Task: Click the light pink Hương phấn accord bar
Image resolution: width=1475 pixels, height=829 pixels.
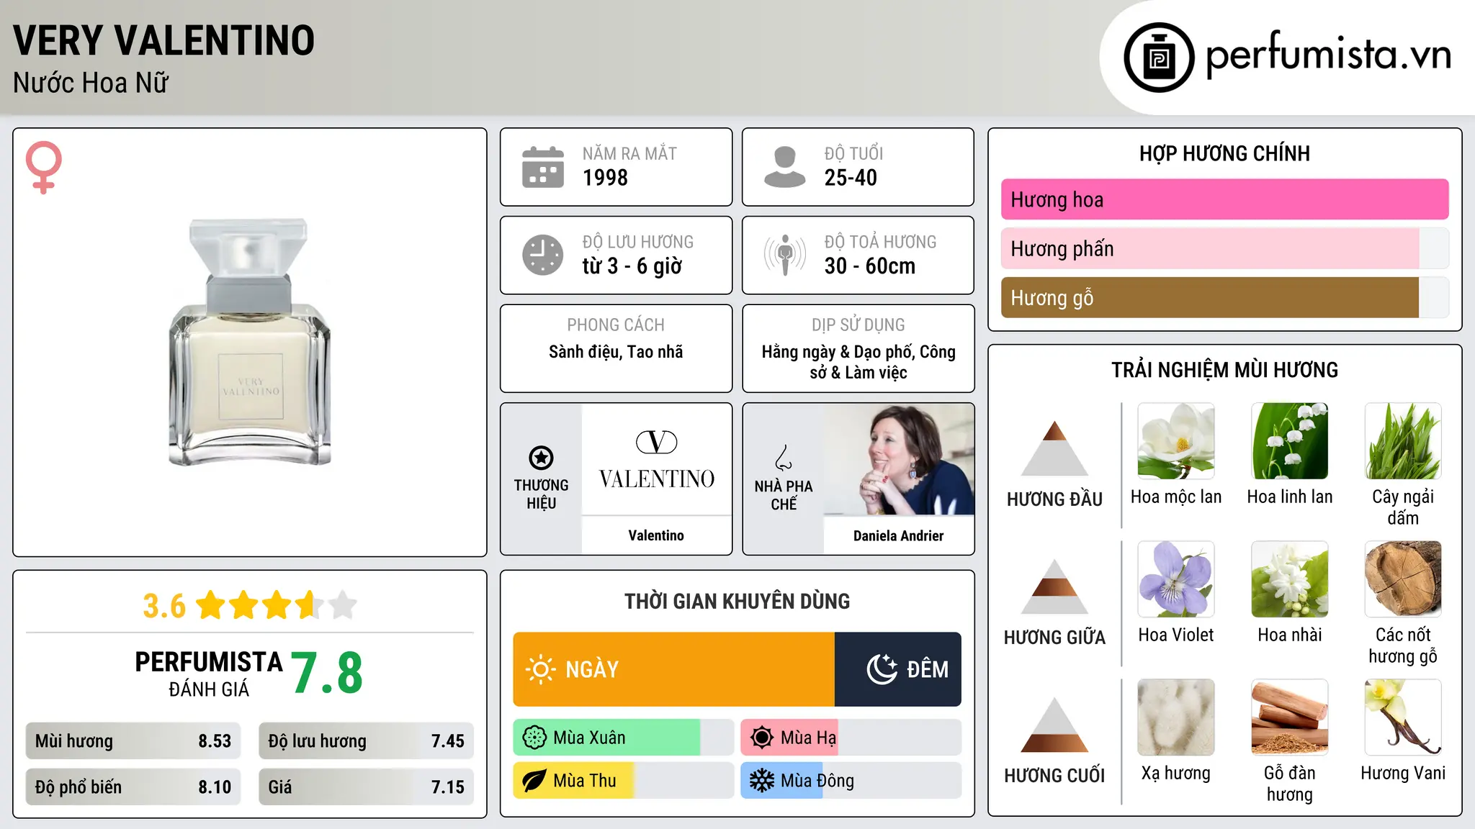Action: click(x=1225, y=248)
